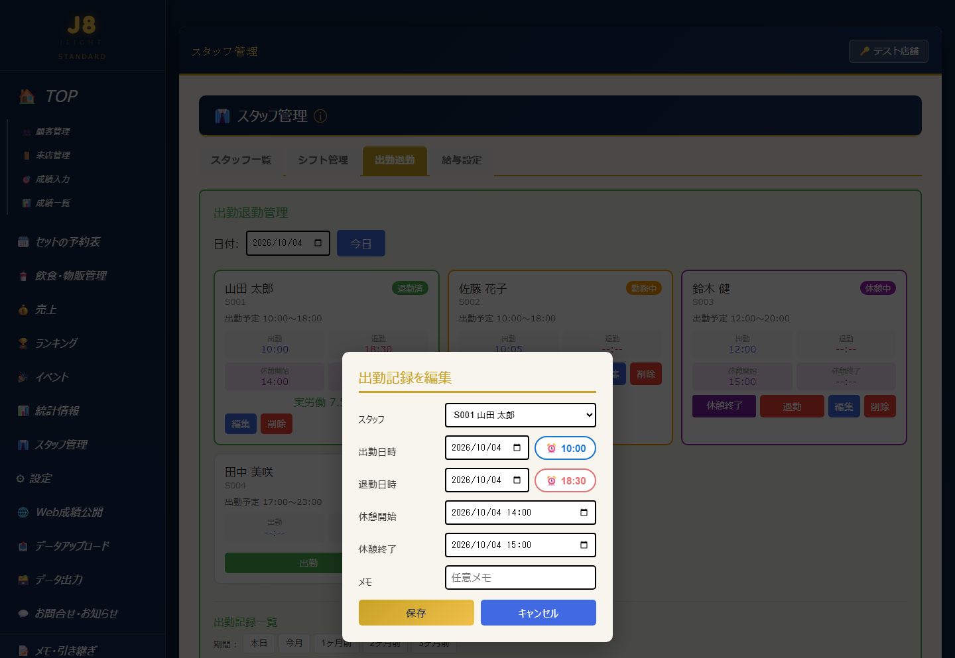Click the 統計情報 chart icon
Image resolution: width=955 pixels, height=658 pixels.
tap(23, 411)
